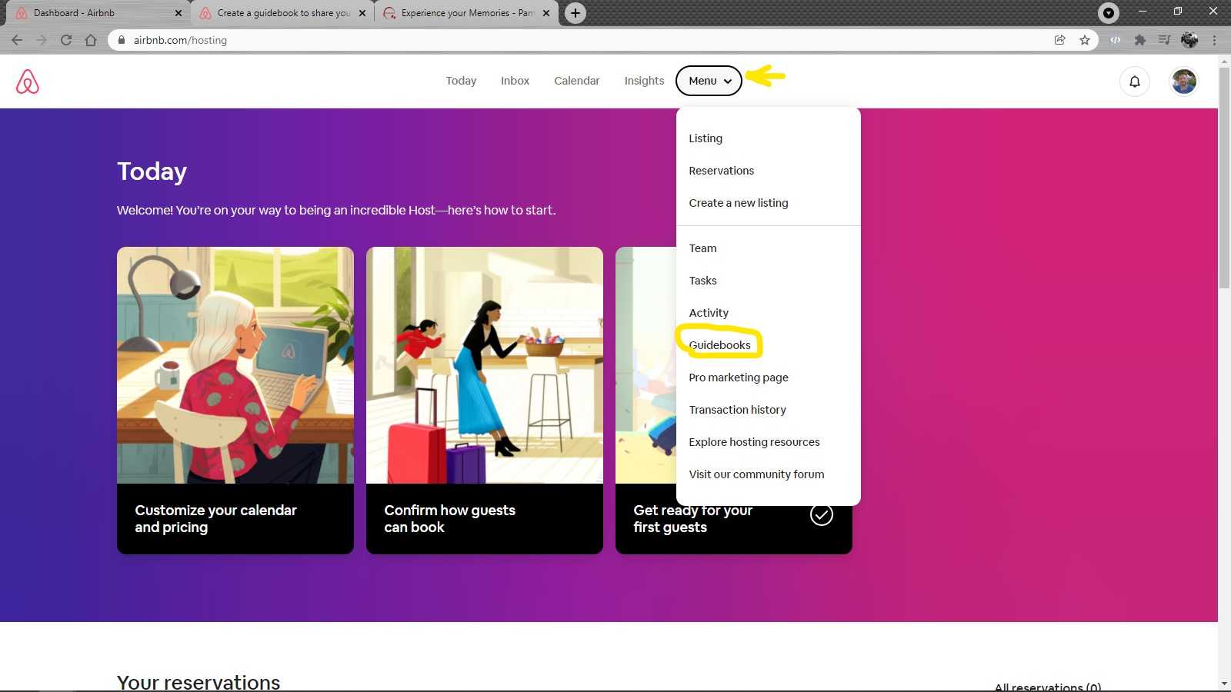Screen dimensions: 1231x692
Task: Click the share icon in the address bar
Action: pyautogui.click(x=1059, y=40)
